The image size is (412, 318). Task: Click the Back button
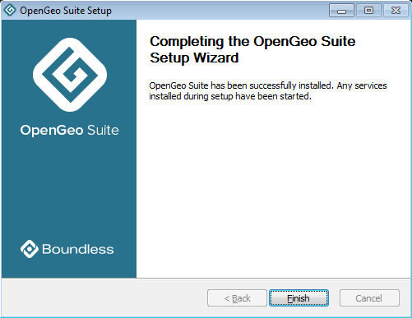[237, 298]
